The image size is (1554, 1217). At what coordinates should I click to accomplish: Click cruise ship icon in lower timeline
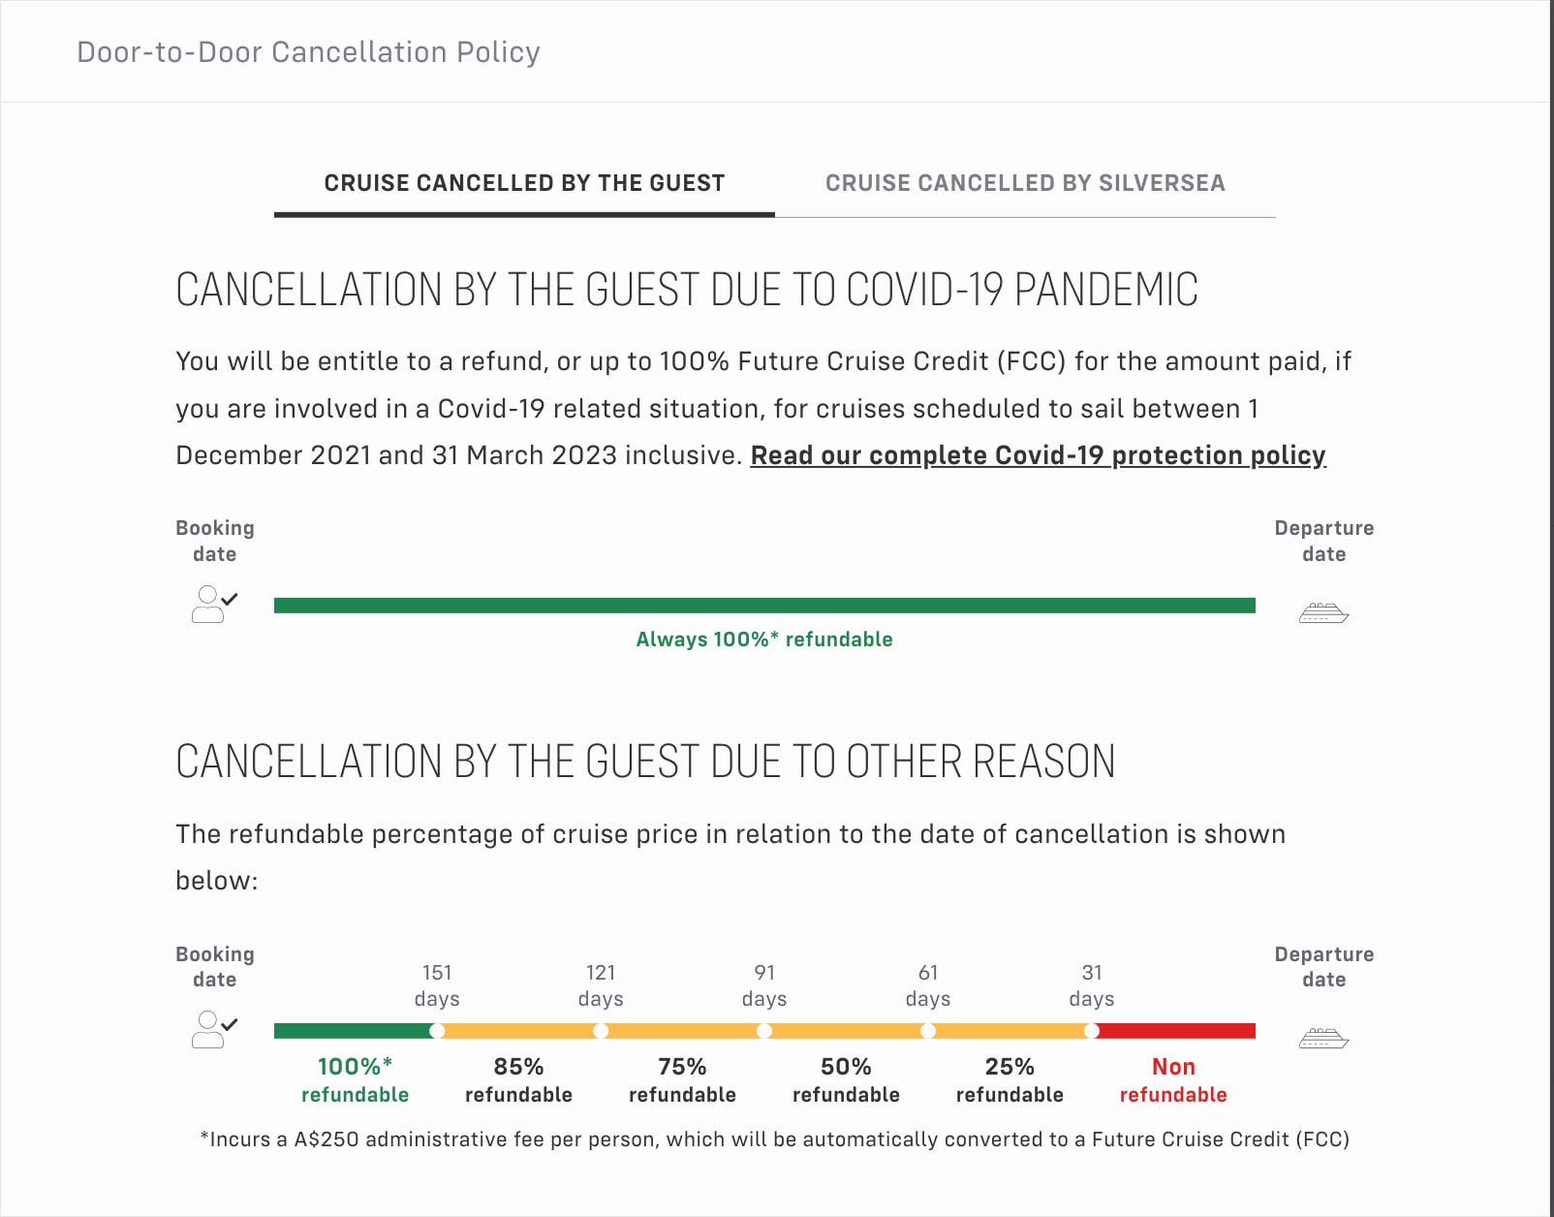[x=1323, y=1038]
